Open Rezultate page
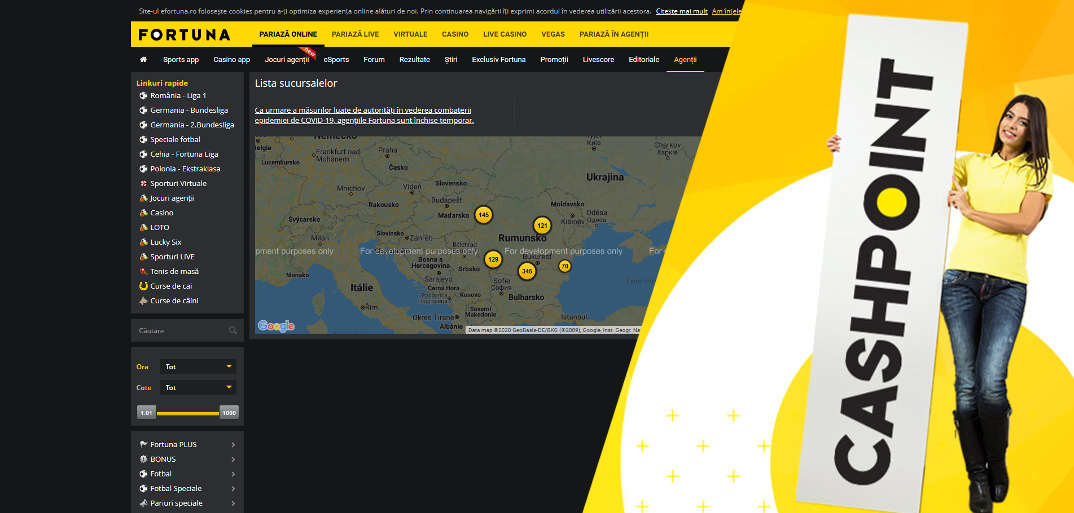This screenshot has height=513, width=1074. pos(415,60)
